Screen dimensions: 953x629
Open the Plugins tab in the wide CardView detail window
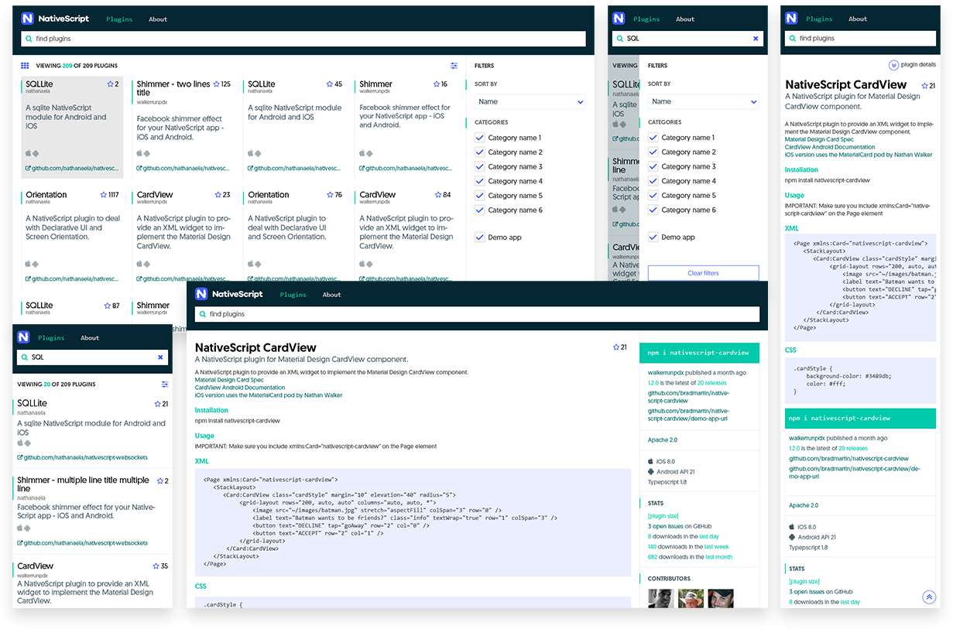[293, 295]
